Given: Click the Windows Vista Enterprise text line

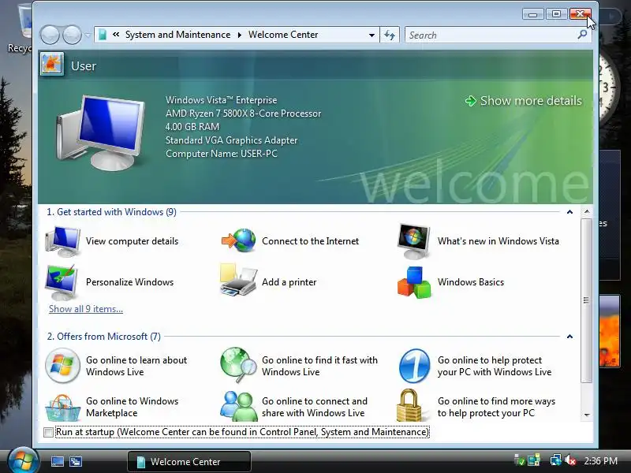Looking at the screenshot, I should (x=222, y=100).
